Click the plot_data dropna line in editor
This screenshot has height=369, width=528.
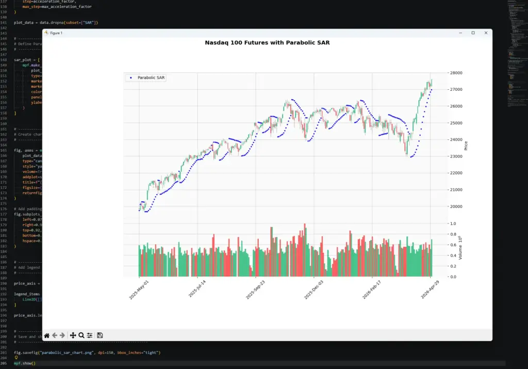pos(56,23)
